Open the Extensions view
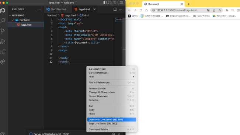Image resolution: width=240 pixels, height=135 pixels. 3,51
